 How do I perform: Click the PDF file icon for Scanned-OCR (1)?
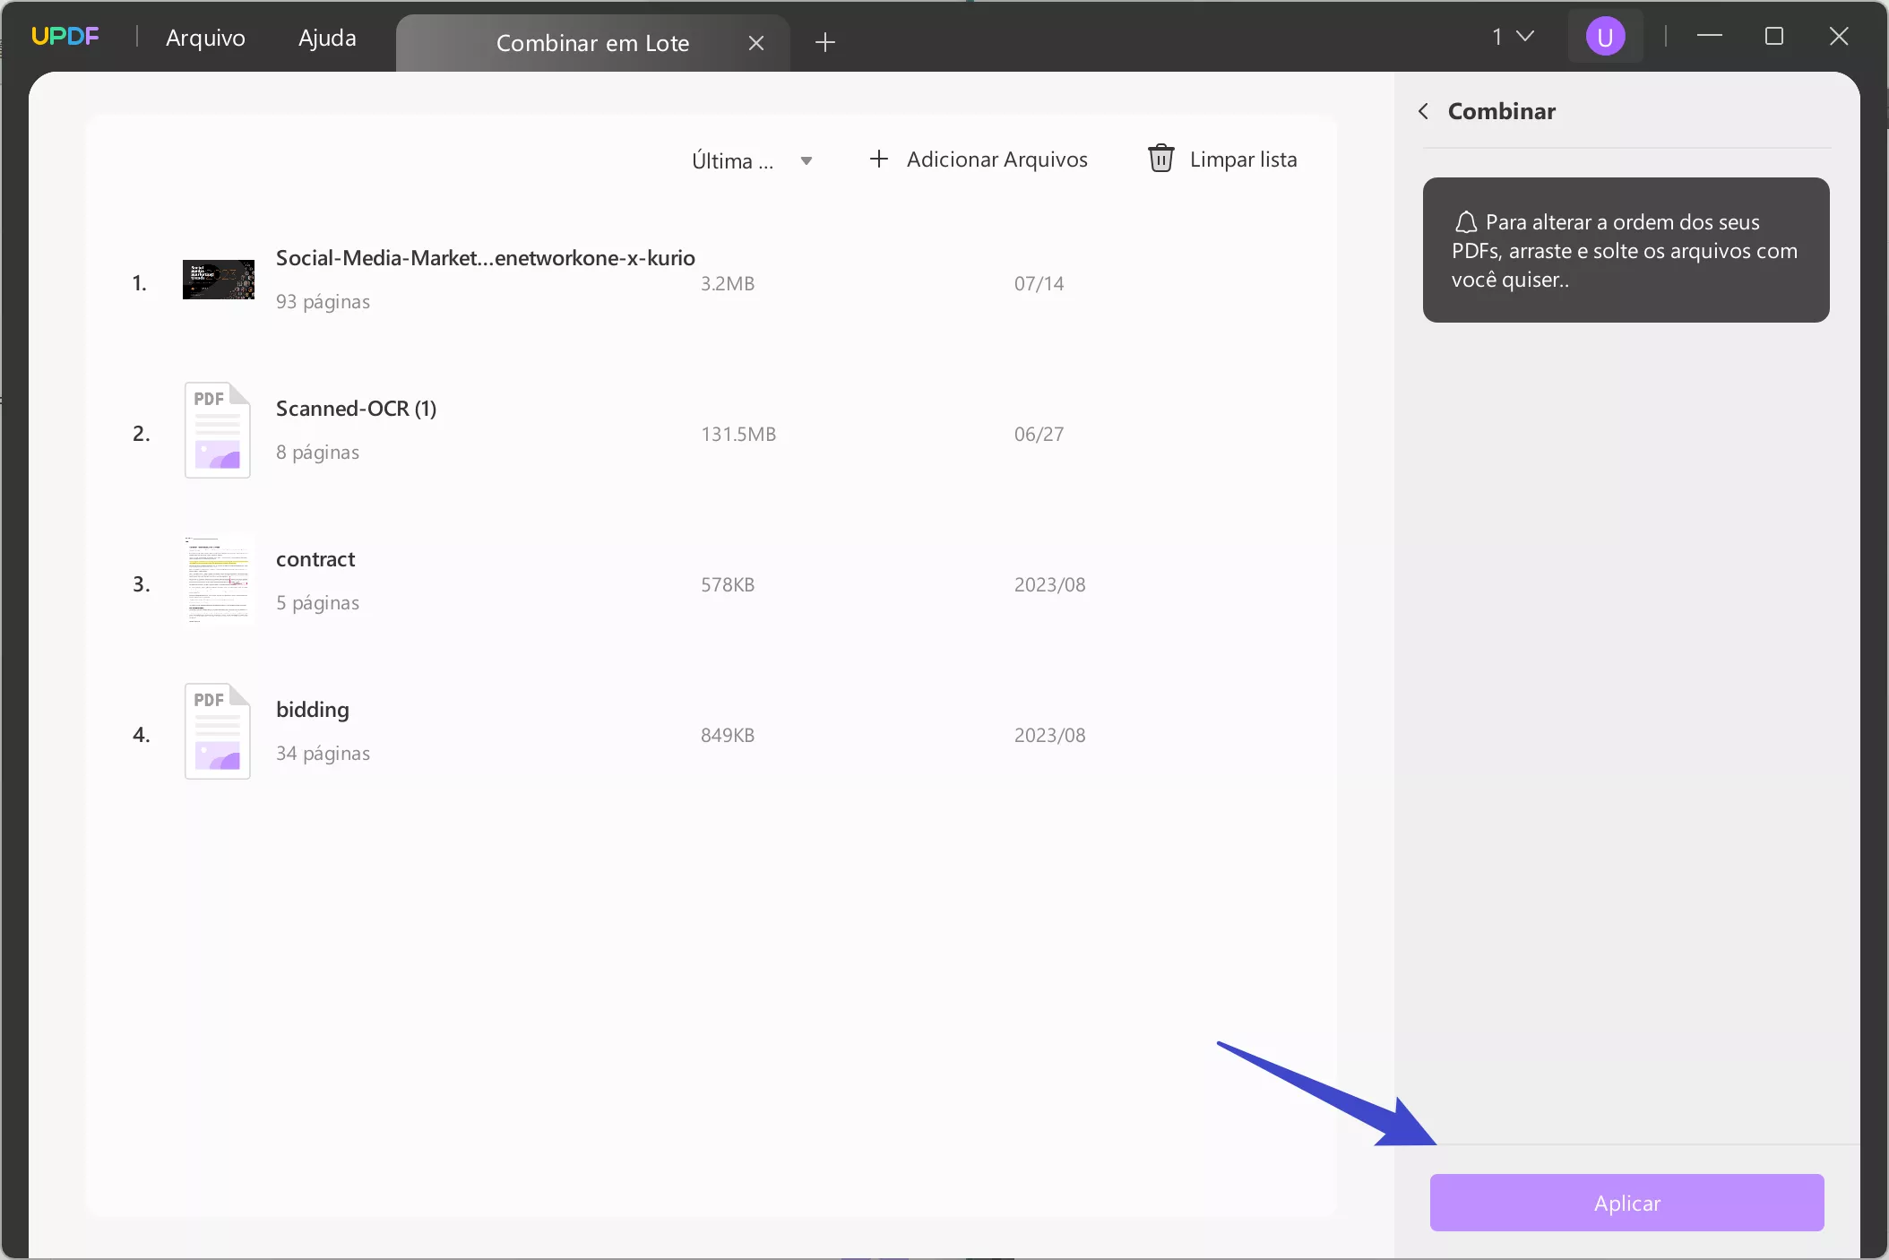pos(218,431)
